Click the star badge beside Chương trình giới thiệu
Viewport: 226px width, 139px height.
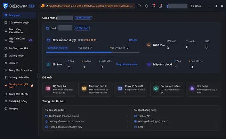click(32, 86)
